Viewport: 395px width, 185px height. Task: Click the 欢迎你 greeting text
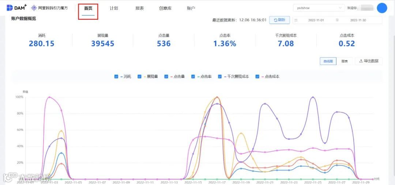click(352, 8)
